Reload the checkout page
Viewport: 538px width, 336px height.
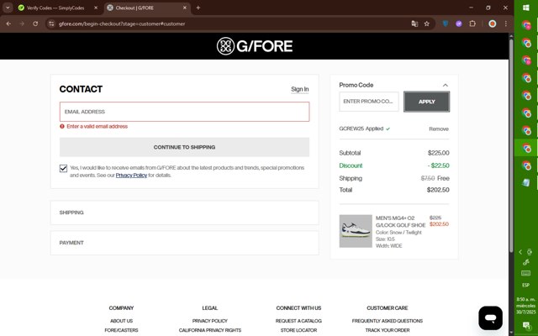(35, 24)
